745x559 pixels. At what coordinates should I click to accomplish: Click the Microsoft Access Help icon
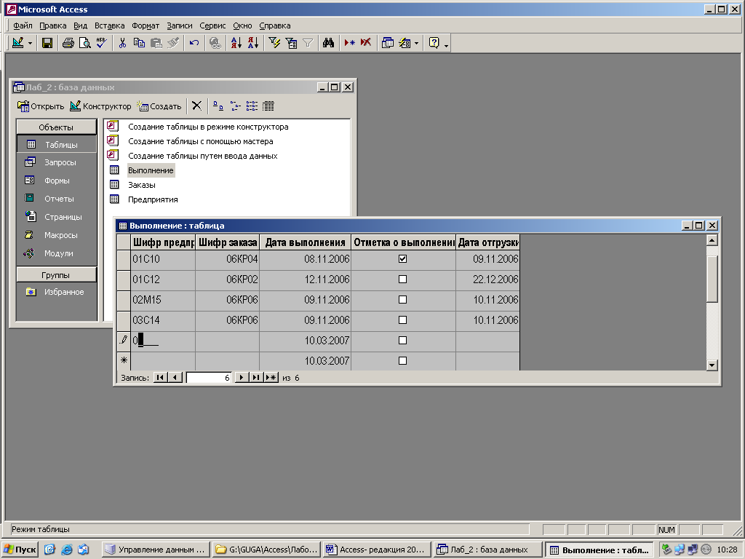[x=434, y=43]
